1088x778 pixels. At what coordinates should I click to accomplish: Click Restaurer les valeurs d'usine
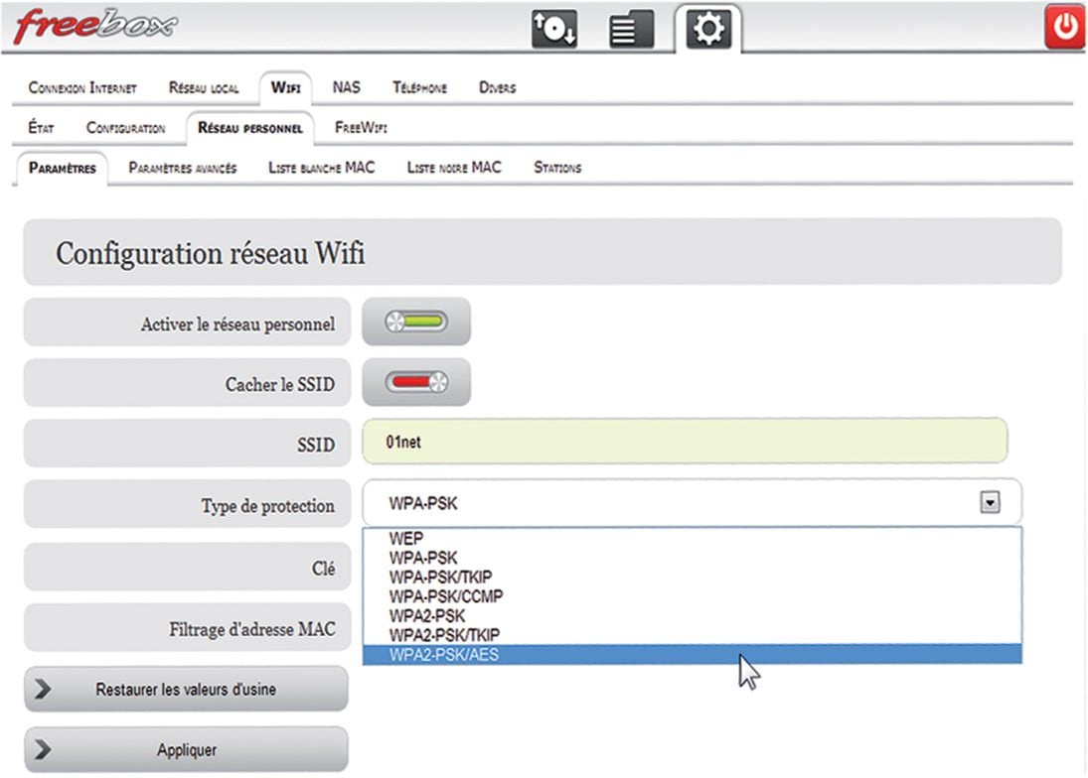pyautogui.click(x=186, y=690)
